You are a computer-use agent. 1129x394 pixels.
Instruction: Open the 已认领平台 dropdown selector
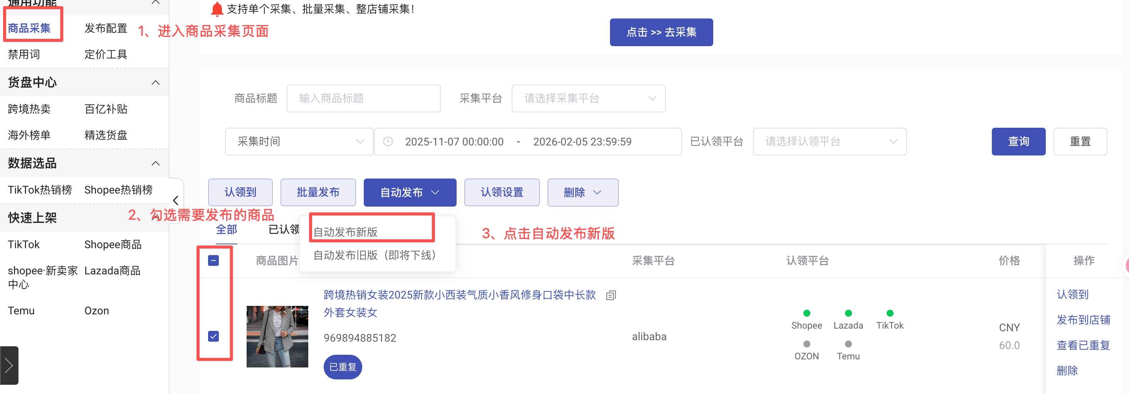click(829, 142)
